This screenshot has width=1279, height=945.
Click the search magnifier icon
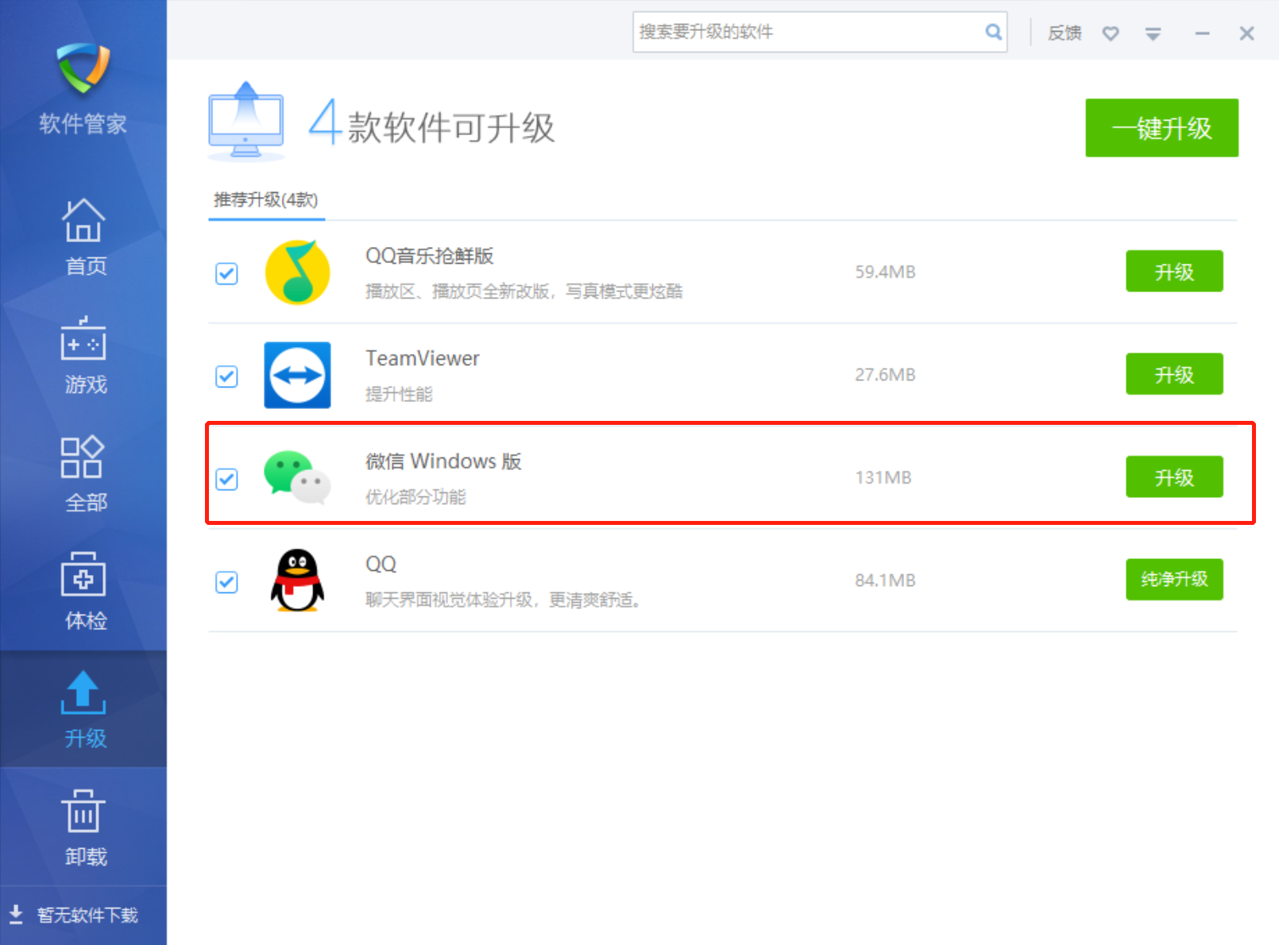(x=993, y=32)
